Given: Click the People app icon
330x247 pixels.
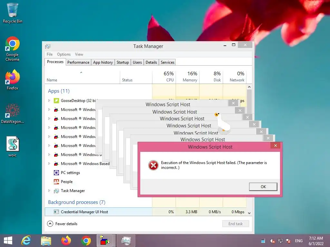Looking at the screenshot, I should pos(56,182).
